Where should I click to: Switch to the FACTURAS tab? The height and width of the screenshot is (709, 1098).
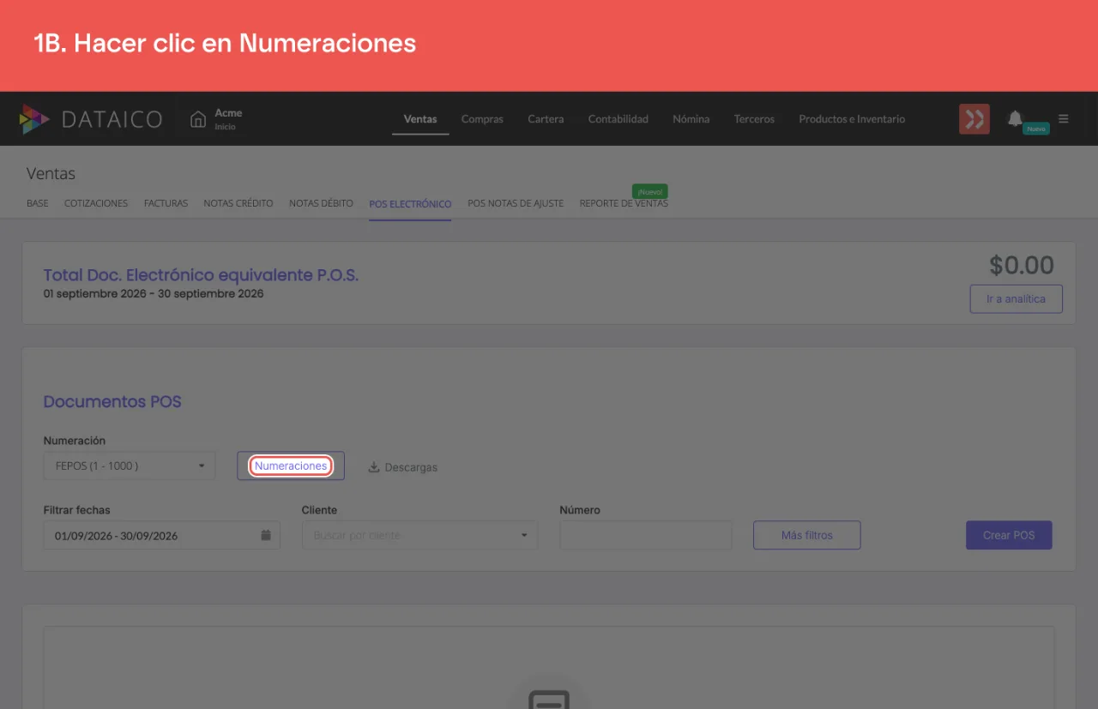click(166, 204)
